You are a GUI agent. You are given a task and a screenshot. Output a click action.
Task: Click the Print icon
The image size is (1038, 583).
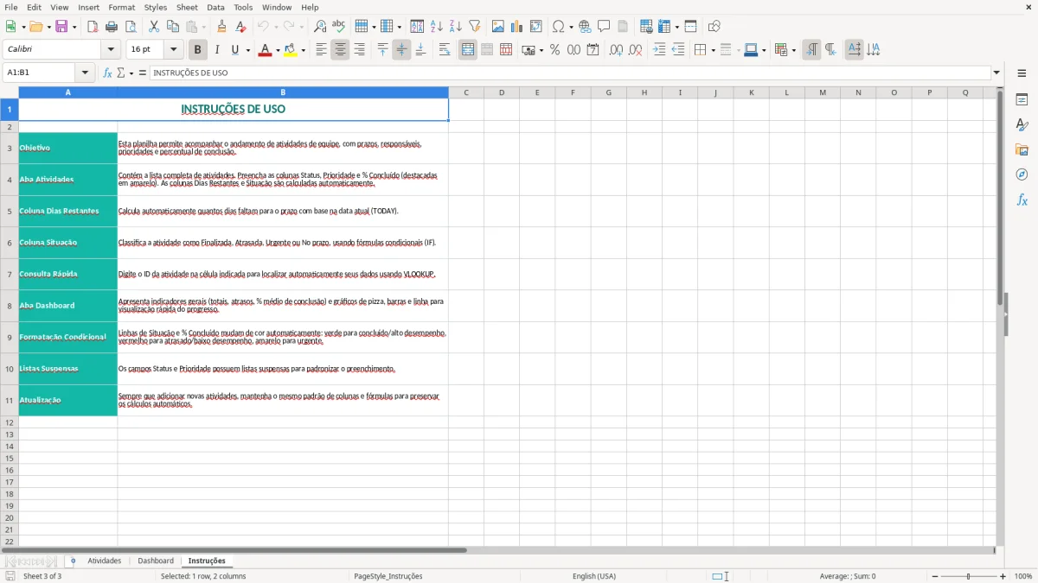click(112, 27)
